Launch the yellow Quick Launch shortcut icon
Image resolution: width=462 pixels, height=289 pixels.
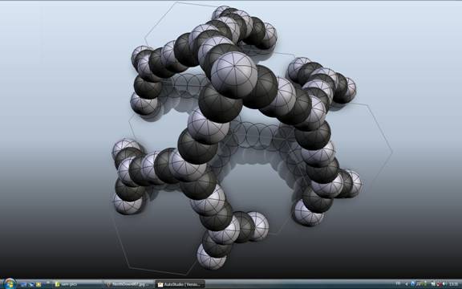pos(38,284)
